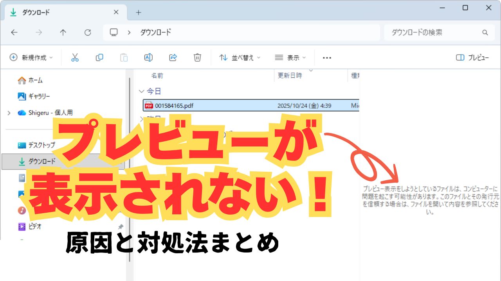The width and height of the screenshot is (501, 281).
Task: Open the See more ellipsis menu
Action: pos(327,57)
